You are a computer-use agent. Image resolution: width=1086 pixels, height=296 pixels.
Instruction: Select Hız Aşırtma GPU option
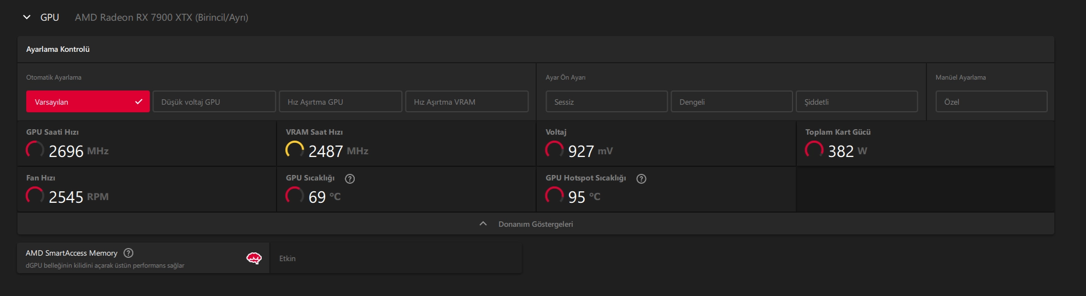(x=341, y=101)
